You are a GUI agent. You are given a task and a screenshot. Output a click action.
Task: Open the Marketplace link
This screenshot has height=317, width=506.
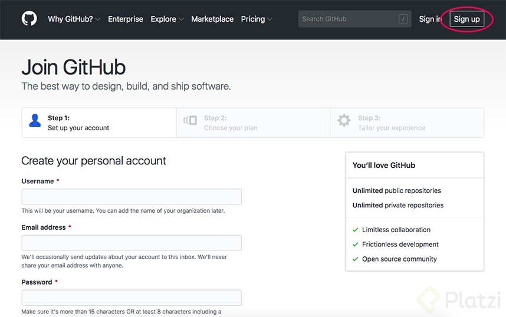click(x=212, y=19)
